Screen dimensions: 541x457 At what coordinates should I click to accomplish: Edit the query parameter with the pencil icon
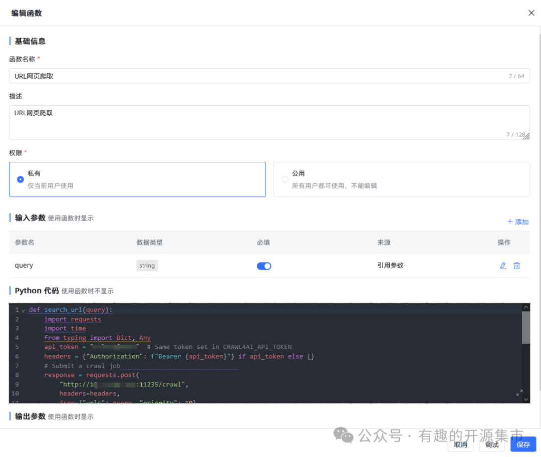pyautogui.click(x=503, y=266)
